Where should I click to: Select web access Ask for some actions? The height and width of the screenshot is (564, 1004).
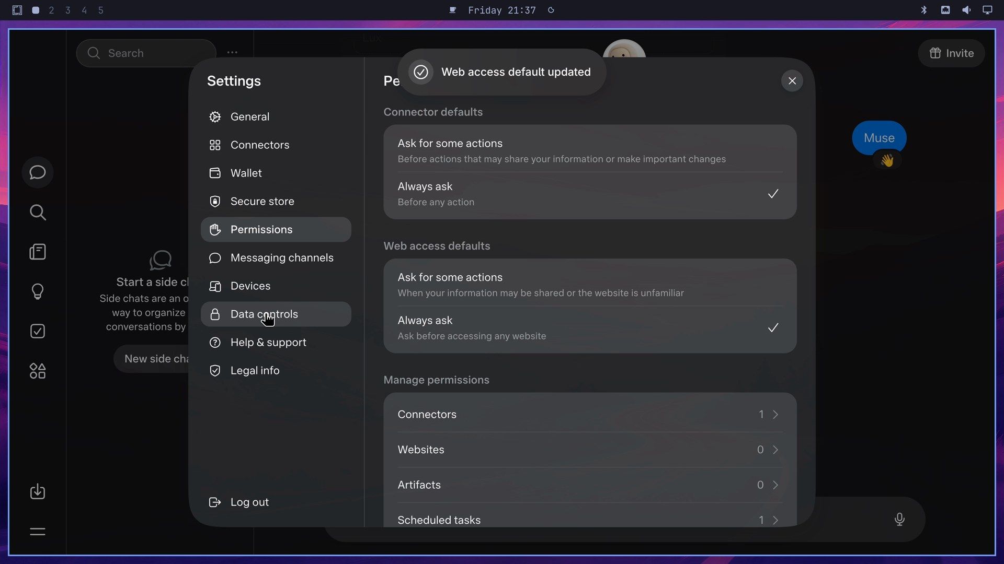pyautogui.click(x=590, y=285)
